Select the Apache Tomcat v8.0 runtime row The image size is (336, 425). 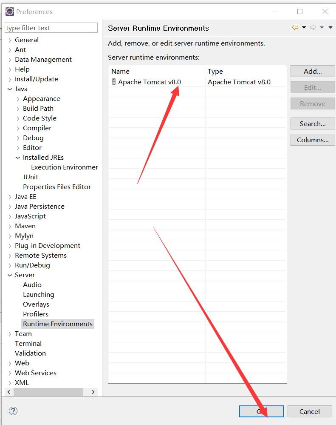click(198, 82)
